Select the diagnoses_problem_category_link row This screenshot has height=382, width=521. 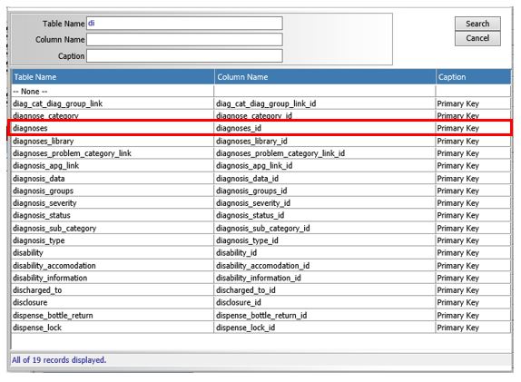coord(261,153)
